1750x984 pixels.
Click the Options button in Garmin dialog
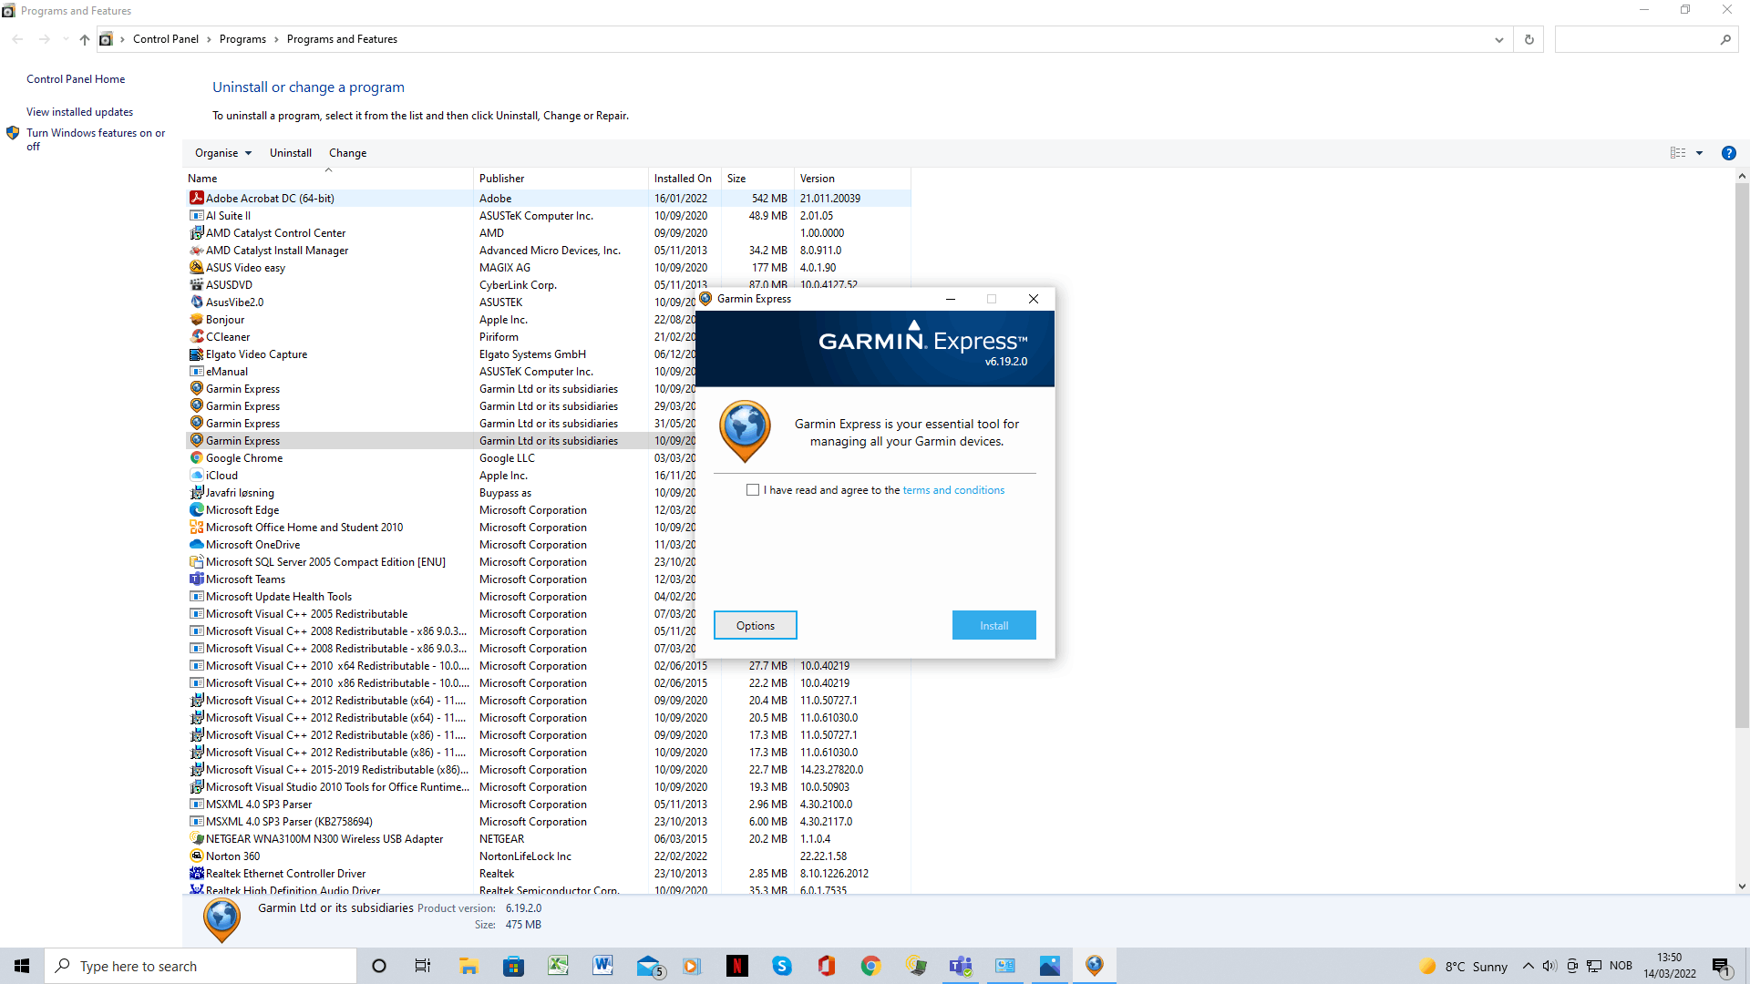[755, 625]
